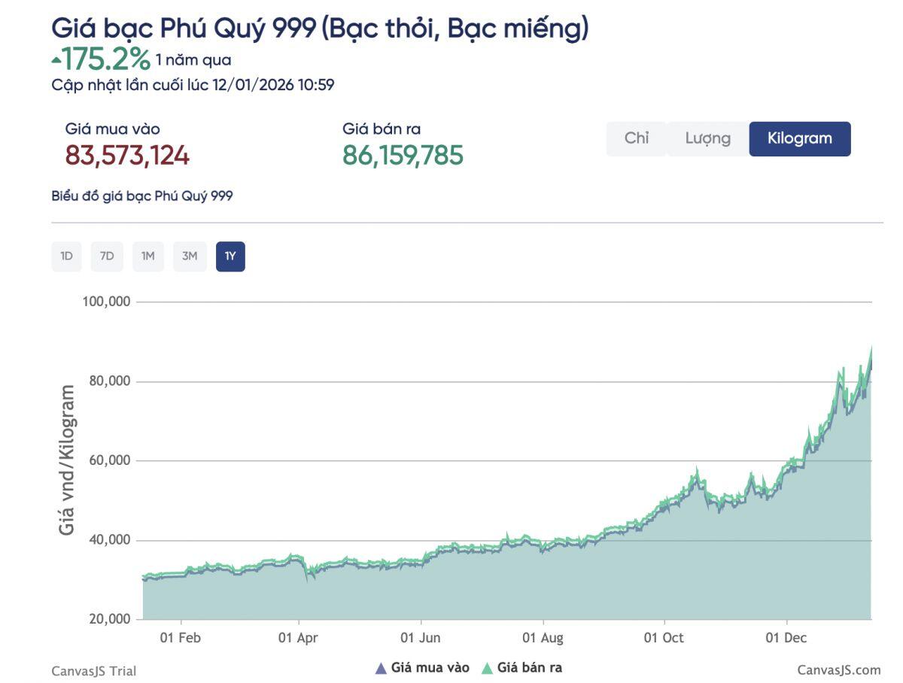903x683 pixels.
Task: Open the CanvasJS.com credit link
Action: [838, 670]
